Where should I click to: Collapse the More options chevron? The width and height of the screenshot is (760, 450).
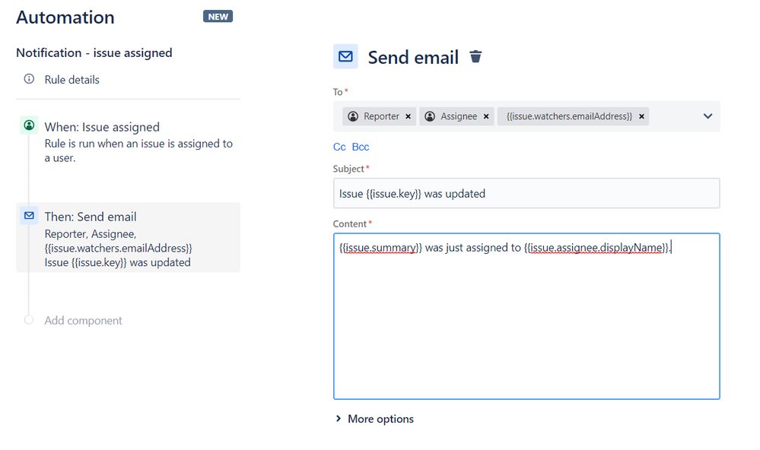pos(339,419)
